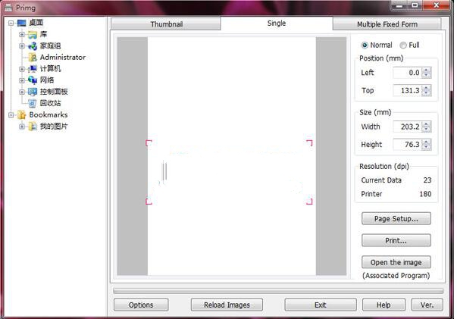This screenshot has height=319, width=457.
Task: Expand the library (库) tree node
Action: (21, 35)
